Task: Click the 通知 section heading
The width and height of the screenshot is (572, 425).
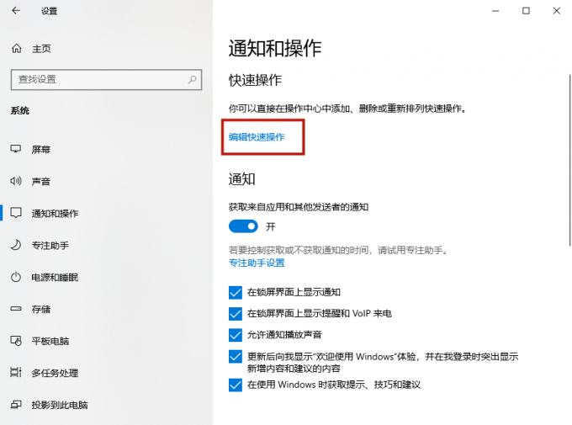Action: point(241,179)
